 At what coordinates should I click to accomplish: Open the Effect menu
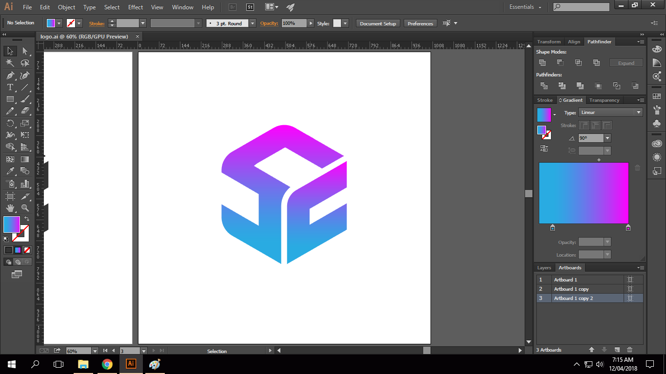coord(136,7)
